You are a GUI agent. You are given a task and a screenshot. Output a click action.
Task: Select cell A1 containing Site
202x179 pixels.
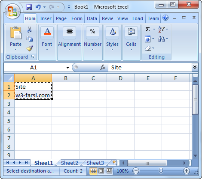click(x=33, y=87)
